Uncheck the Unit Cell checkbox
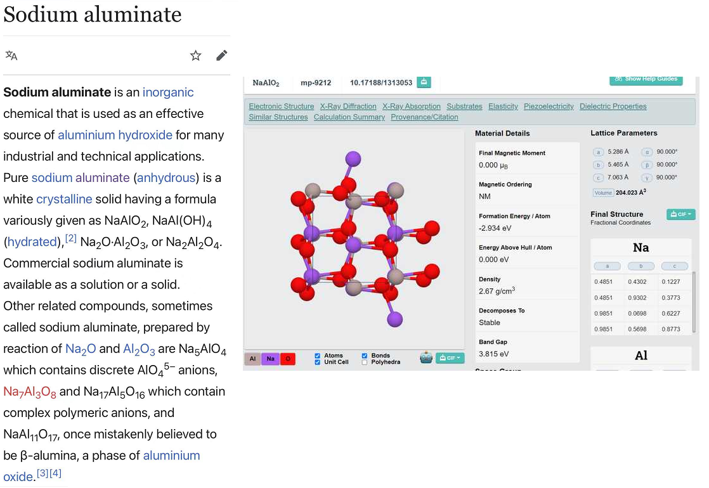The height and width of the screenshot is (488, 709). coord(318,362)
